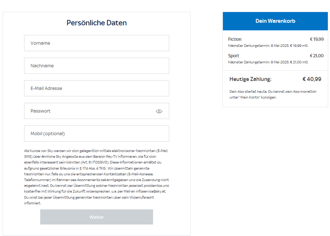The height and width of the screenshot is (236, 330).
Task: Click the Heutige Zahlung label
Action: coord(250,79)
